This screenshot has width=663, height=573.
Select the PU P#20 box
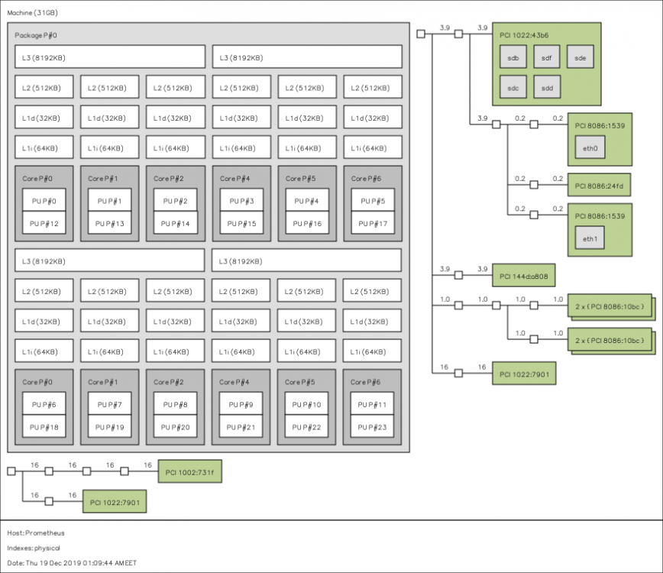click(x=175, y=426)
